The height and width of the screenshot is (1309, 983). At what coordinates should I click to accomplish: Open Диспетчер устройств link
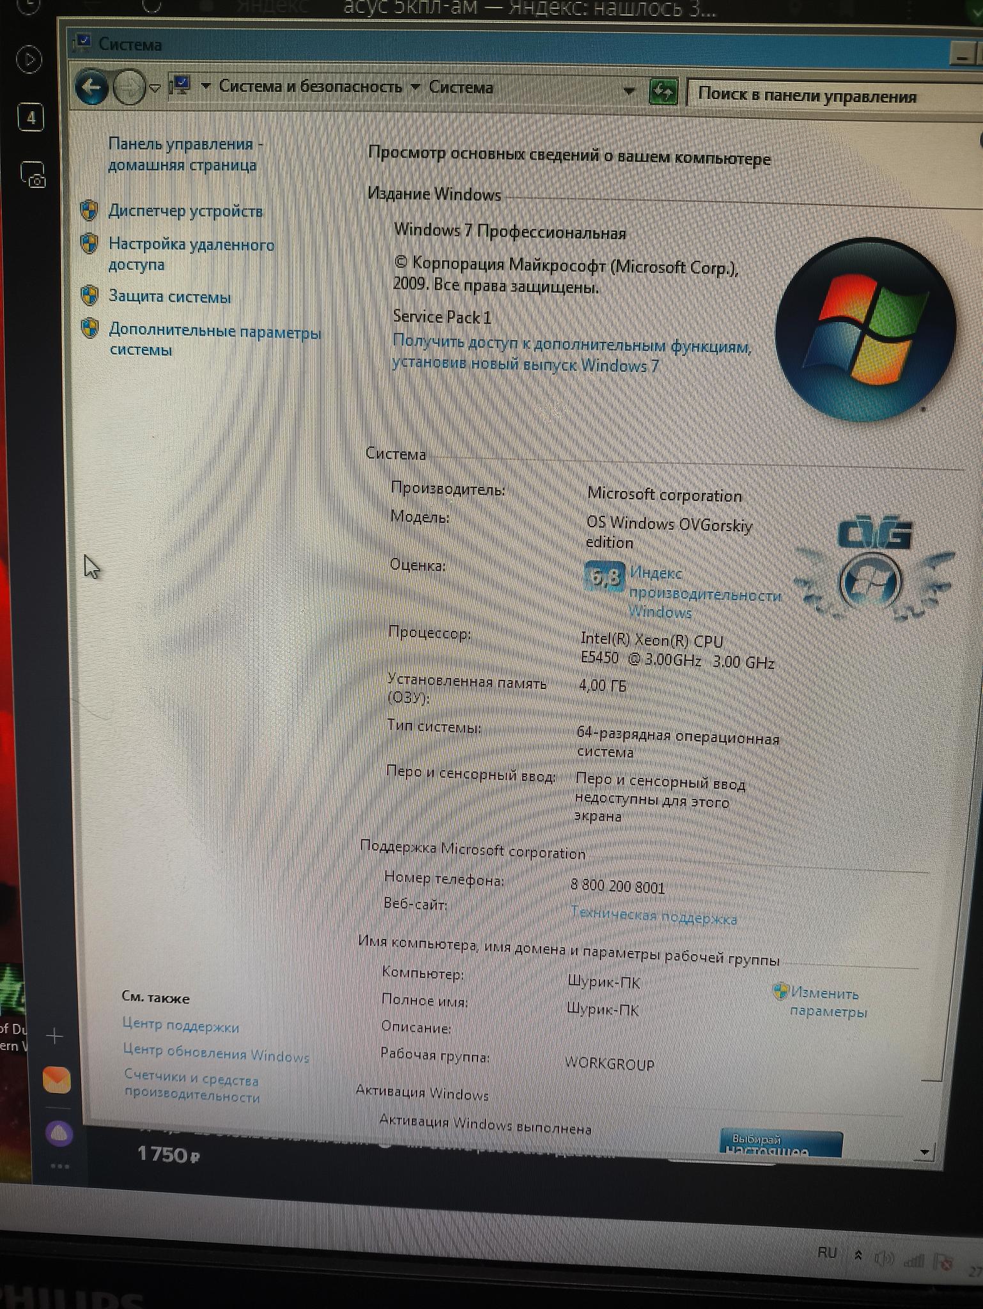pos(185,211)
